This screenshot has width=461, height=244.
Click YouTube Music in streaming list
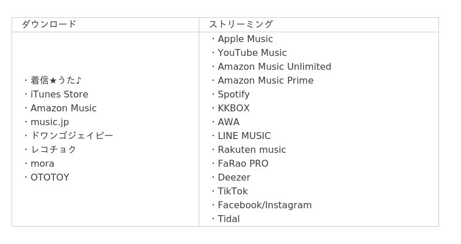(252, 52)
